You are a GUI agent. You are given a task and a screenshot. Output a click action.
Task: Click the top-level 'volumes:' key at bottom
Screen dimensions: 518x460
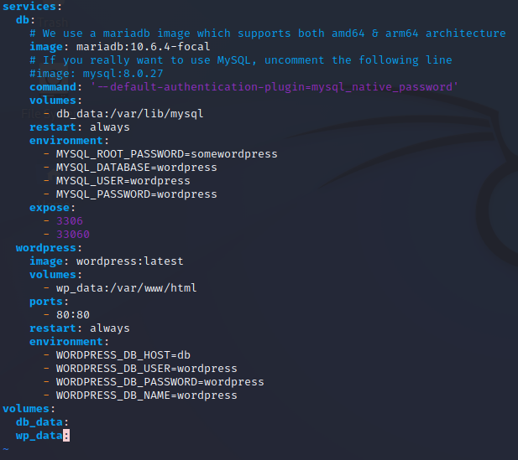(x=29, y=409)
